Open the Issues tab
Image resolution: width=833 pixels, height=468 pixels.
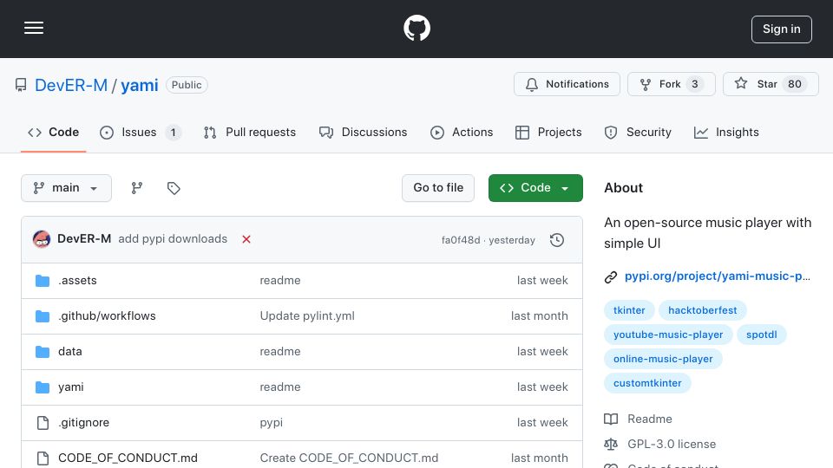tap(141, 132)
